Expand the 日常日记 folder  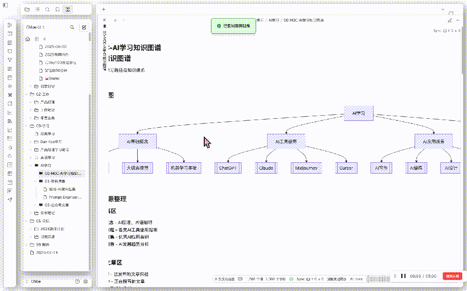click(31, 86)
